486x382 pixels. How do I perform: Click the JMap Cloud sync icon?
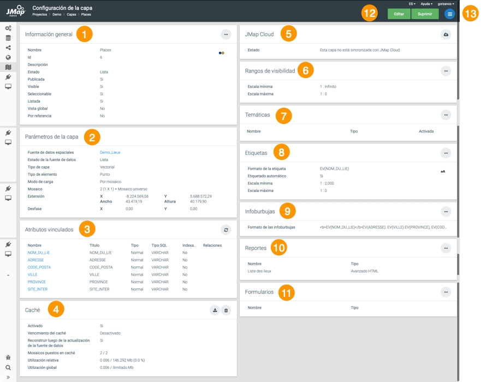click(446, 34)
